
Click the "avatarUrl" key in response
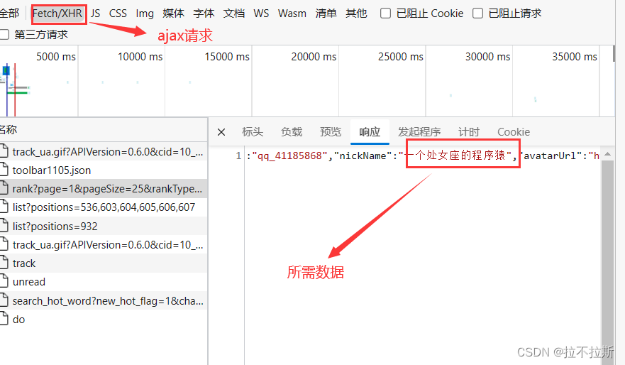[x=551, y=156]
